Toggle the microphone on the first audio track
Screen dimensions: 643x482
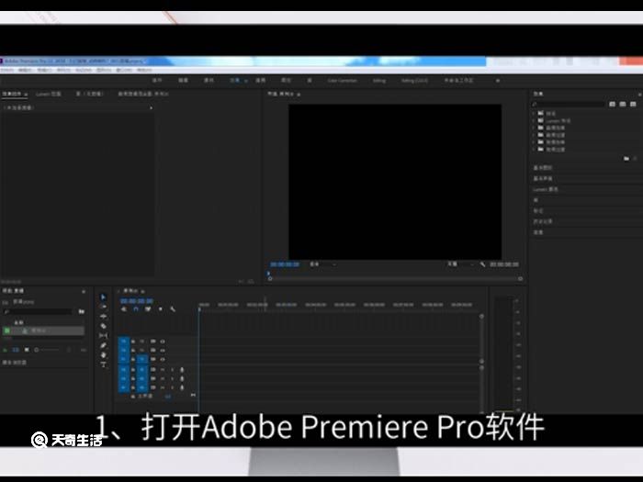(x=182, y=369)
